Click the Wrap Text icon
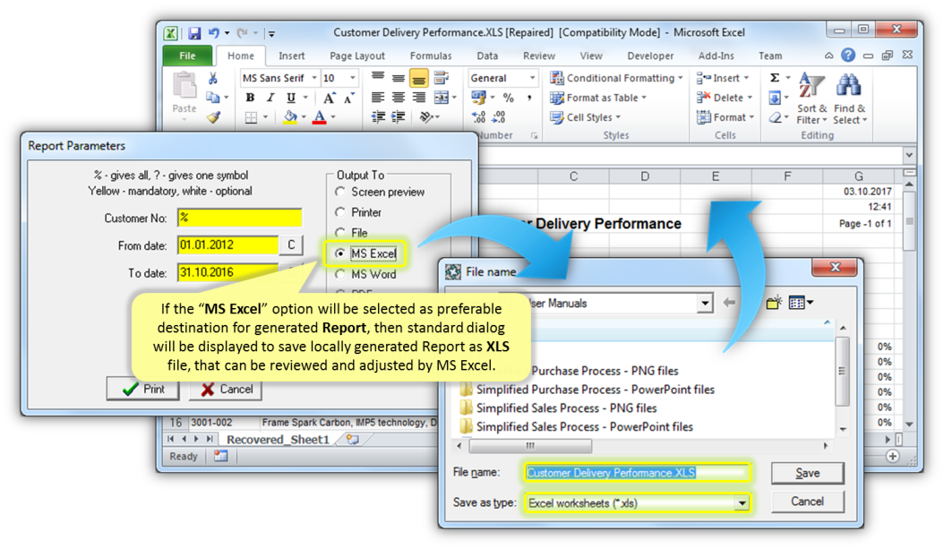The image size is (944, 549). coord(442,78)
